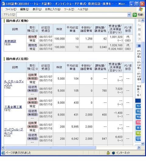The height and width of the screenshot is (168, 146).
Task: Click into the address input field
Action: click(72, 15)
